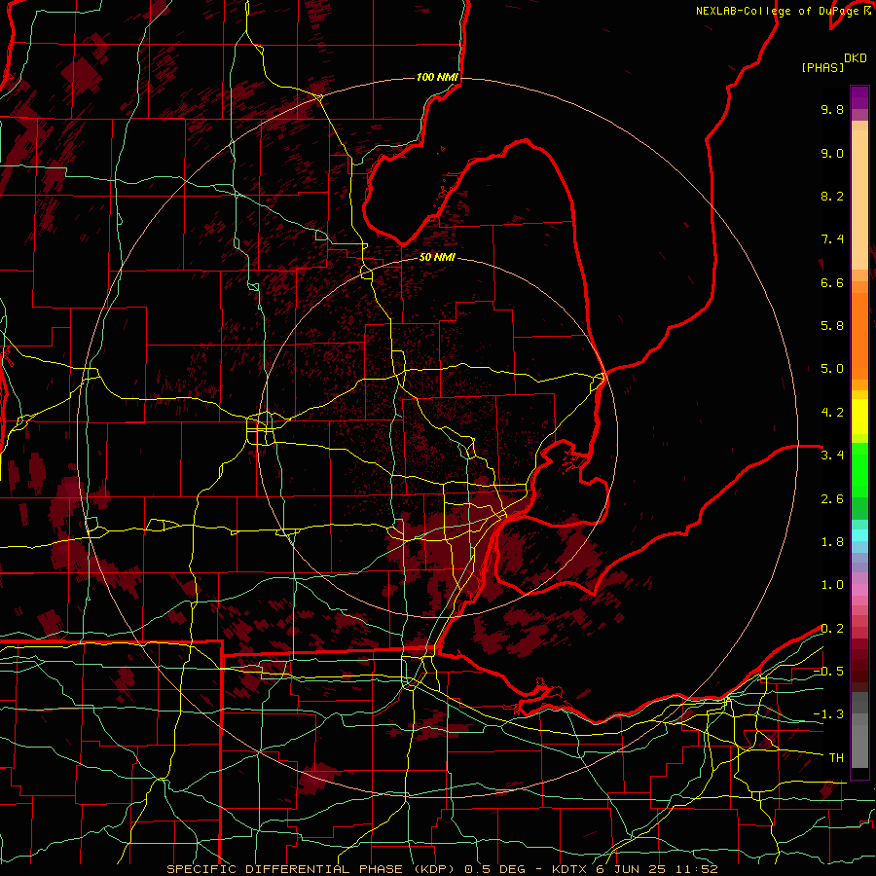Click the 11:52 timestamp text

695,869
